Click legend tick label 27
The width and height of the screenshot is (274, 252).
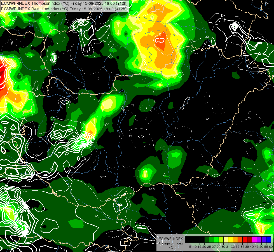click(x=214, y=247)
